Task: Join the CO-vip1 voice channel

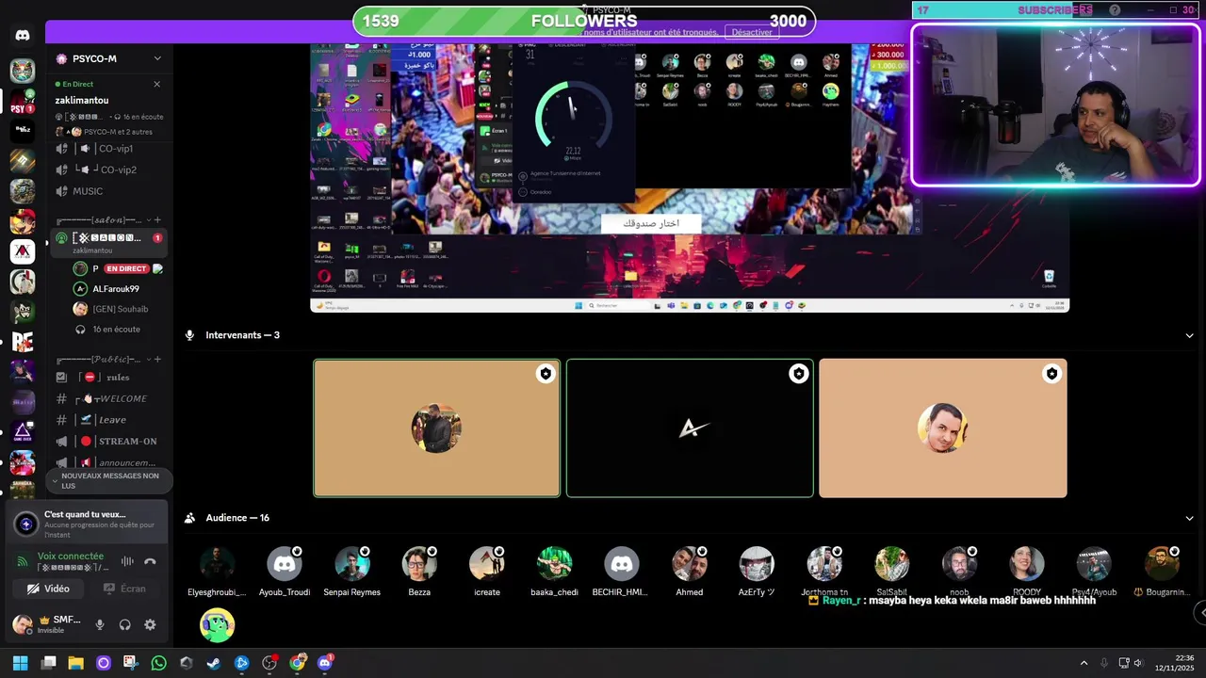Action: pyautogui.click(x=108, y=149)
